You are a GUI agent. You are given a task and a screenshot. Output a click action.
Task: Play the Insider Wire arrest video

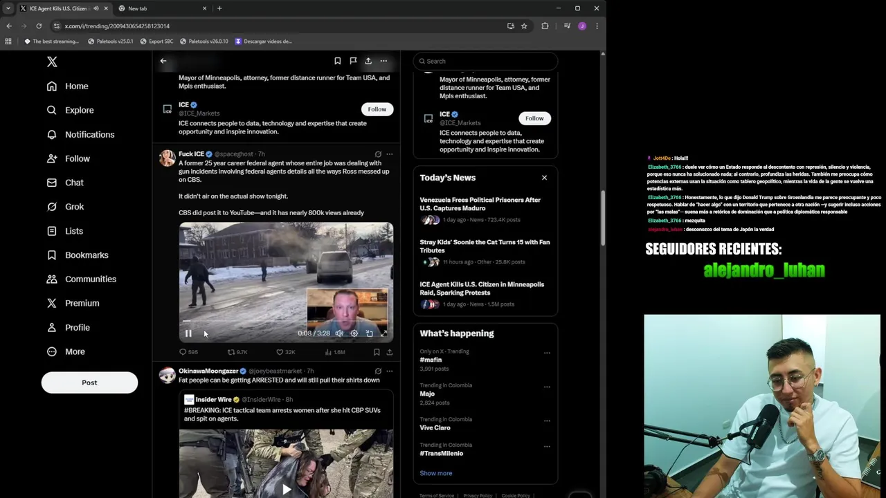tap(286, 489)
